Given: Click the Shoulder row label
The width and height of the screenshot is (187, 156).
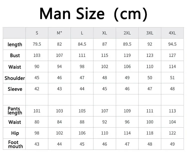Looking at the screenshot, I should (x=15, y=78).
